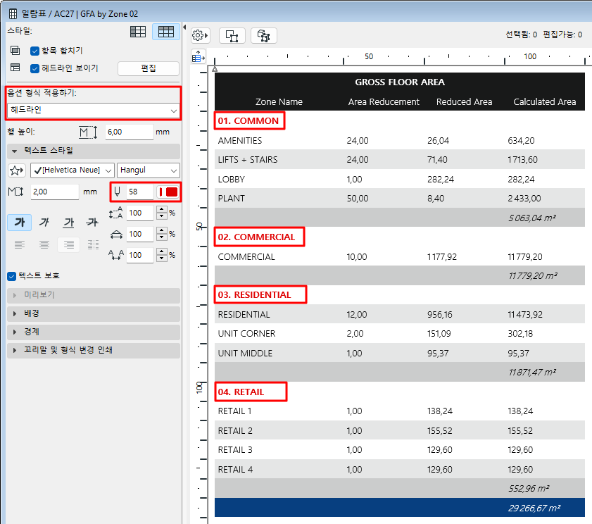Click the 편집 button
This screenshot has height=524, width=592.
148,68
